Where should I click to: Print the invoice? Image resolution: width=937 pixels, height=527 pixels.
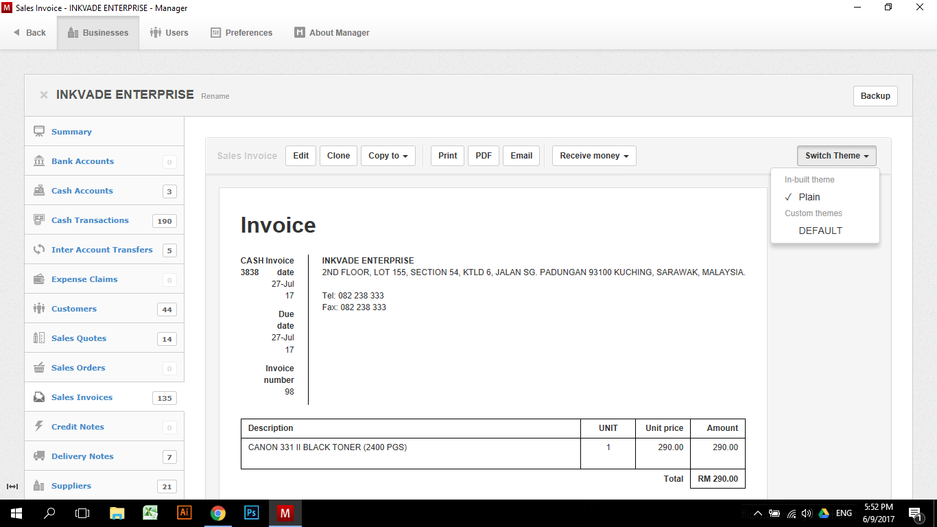[x=448, y=156]
